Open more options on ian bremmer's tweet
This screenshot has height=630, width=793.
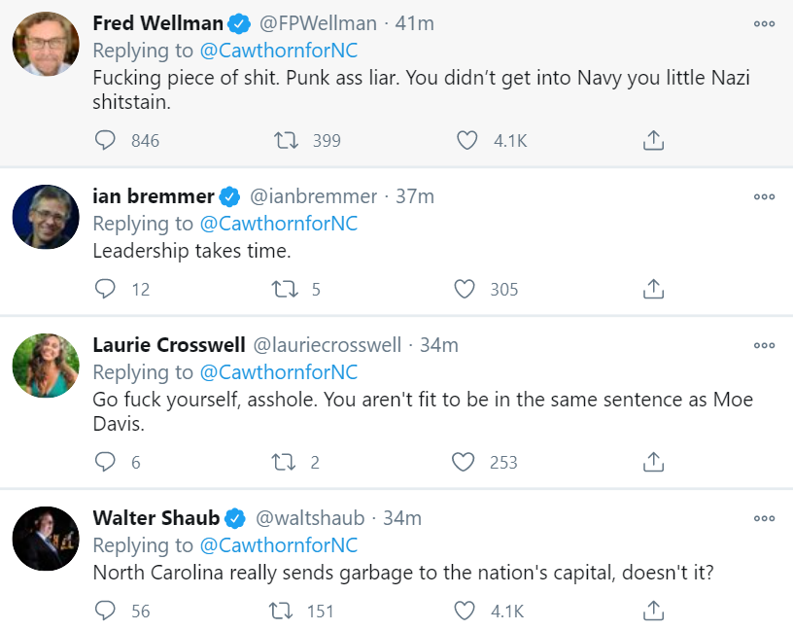coord(765,196)
